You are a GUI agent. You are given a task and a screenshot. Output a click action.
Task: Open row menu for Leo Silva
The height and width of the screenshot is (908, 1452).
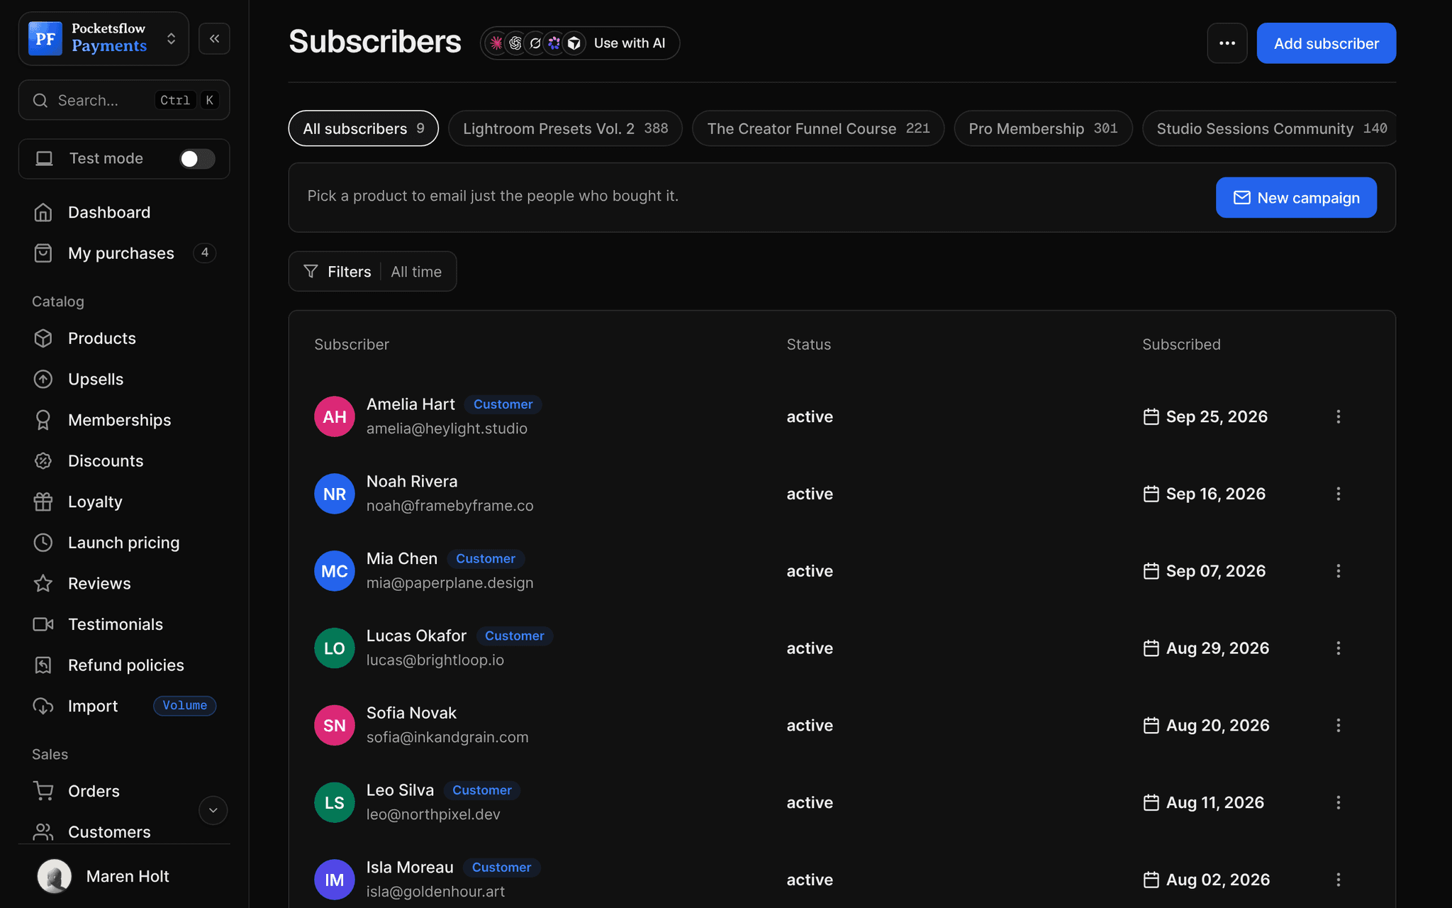[x=1339, y=802]
